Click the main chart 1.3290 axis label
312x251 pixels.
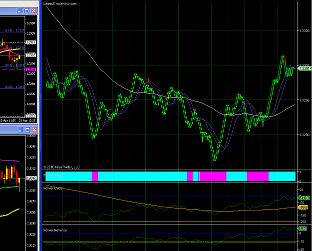click(305, 135)
